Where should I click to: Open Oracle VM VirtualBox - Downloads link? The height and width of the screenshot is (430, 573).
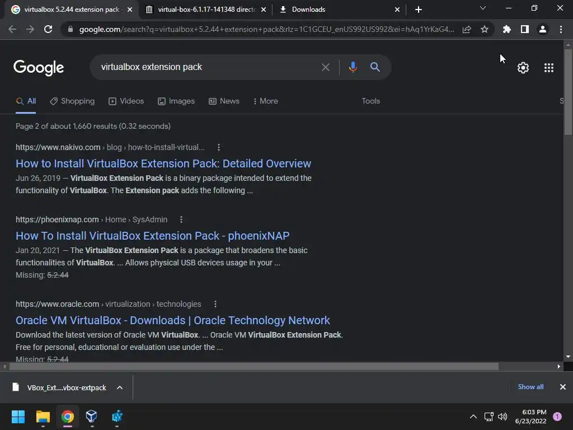(173, 320)
